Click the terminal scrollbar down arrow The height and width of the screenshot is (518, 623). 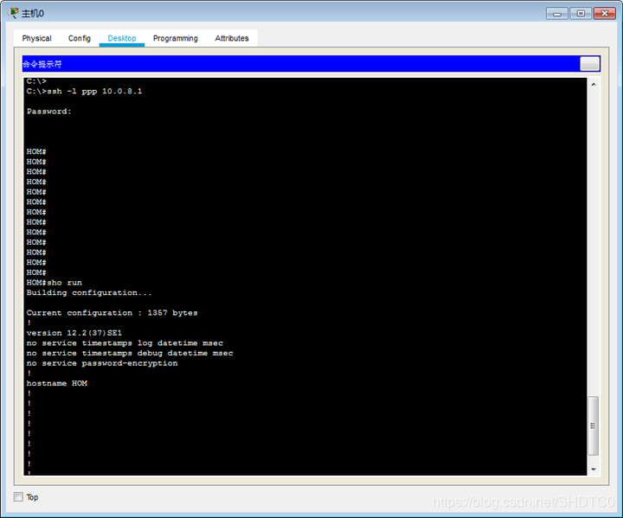coord(594,470)
